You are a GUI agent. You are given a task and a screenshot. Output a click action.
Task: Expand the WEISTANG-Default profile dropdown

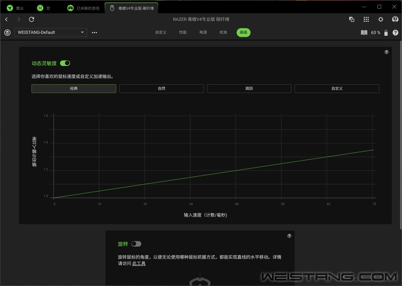coord(51,32)
